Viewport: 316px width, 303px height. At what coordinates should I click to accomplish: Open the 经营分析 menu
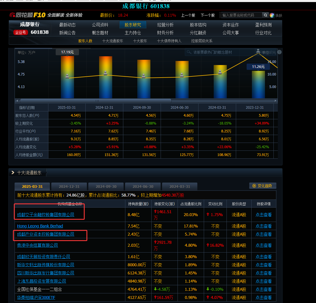[165, 25]
